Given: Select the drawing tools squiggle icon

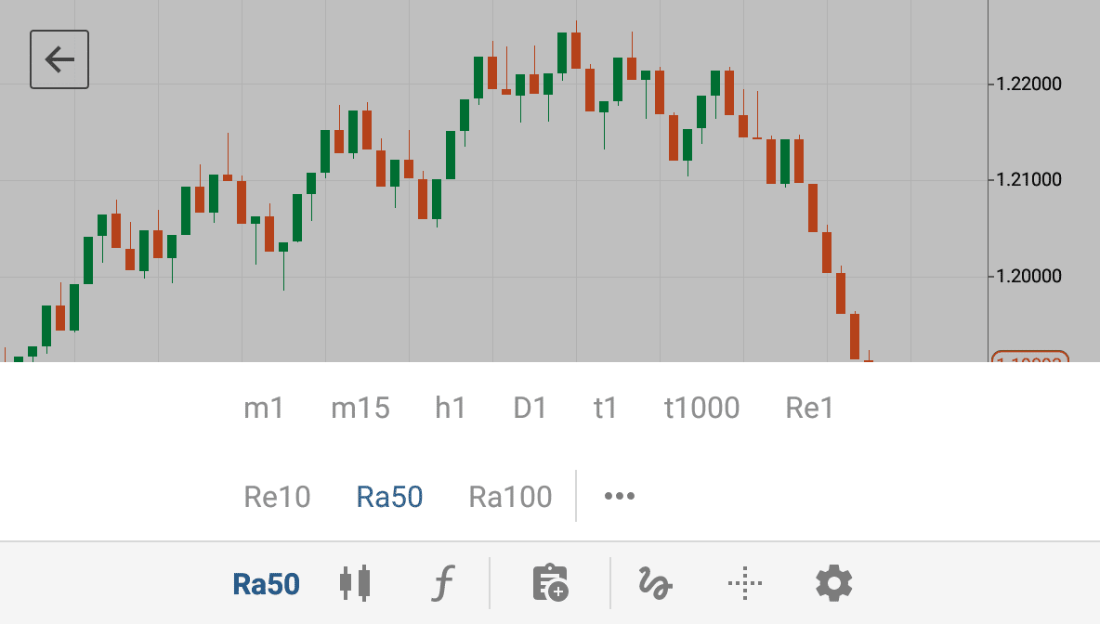Looking at the screenshot, I should click(x=655, y=583).
